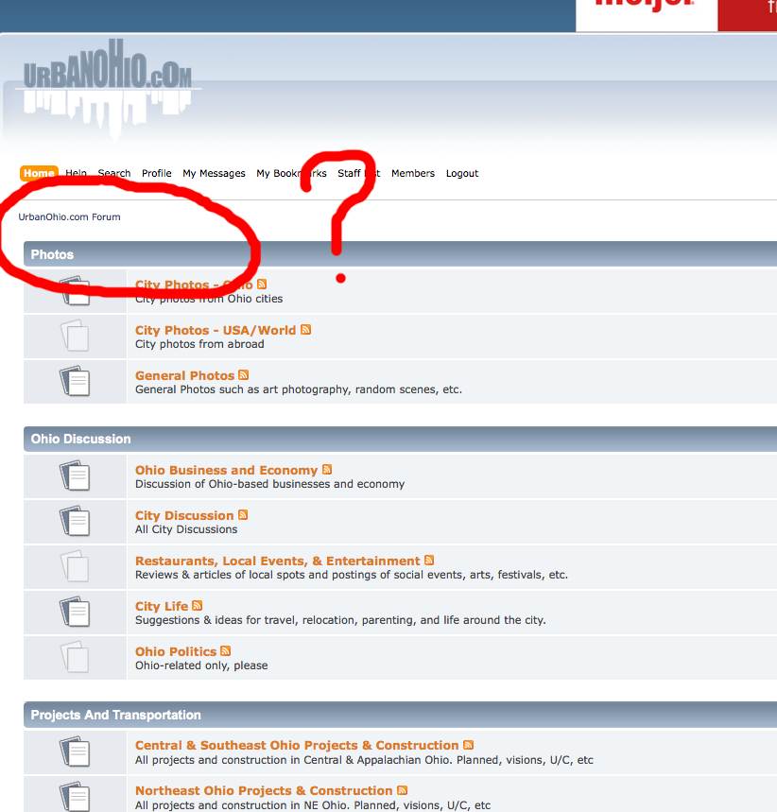Open the Ohio Business and Economy RSS feed
777x812 pixels.
pyautogui.click(x=327, y=469)
